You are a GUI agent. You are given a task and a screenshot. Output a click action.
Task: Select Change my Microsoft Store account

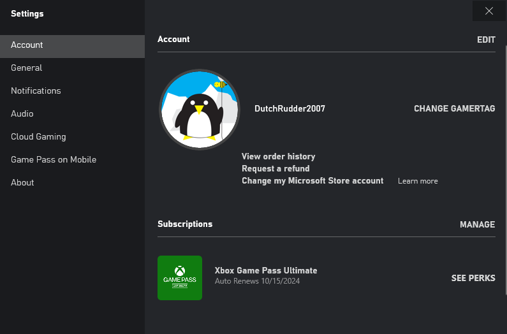pyautogui.click(x=312, y=181)
